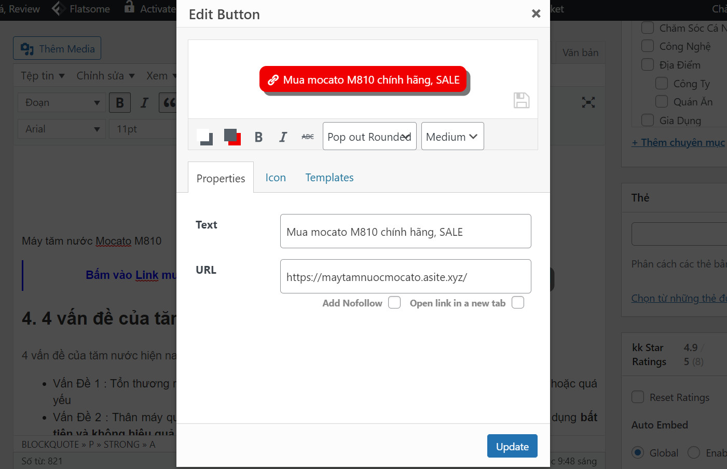The height and width of the screenshot is (469, 727).
Task: Switch to the Templates tab
Action: 330,178
